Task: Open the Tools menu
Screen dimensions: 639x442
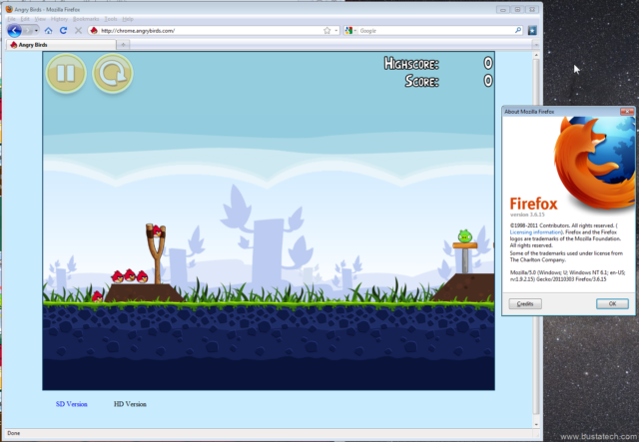Action: [x=111, y=19]
